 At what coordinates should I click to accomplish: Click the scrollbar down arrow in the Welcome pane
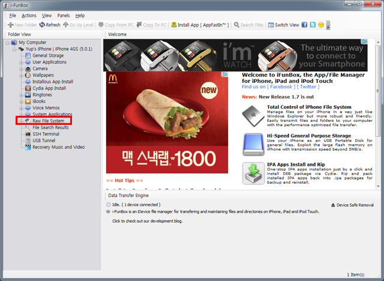pos(378,187)
